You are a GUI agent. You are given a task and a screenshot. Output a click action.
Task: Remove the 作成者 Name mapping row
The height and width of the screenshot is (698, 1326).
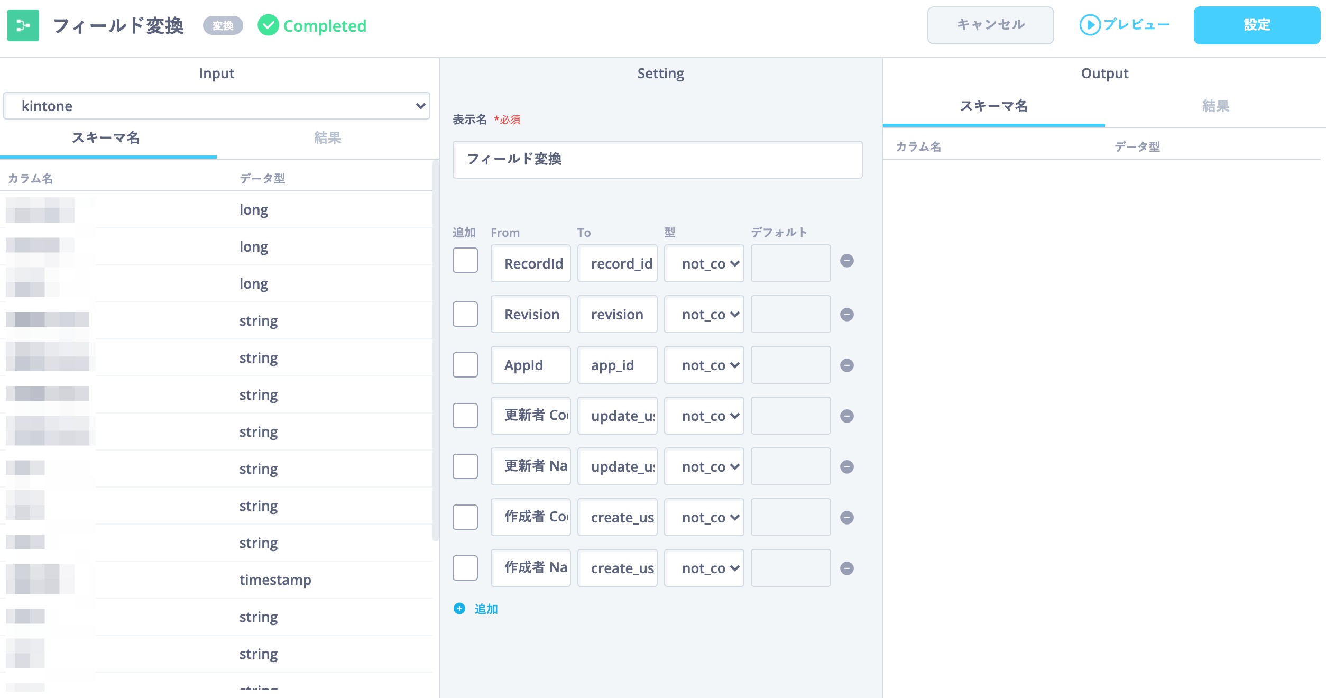(847, 568)
